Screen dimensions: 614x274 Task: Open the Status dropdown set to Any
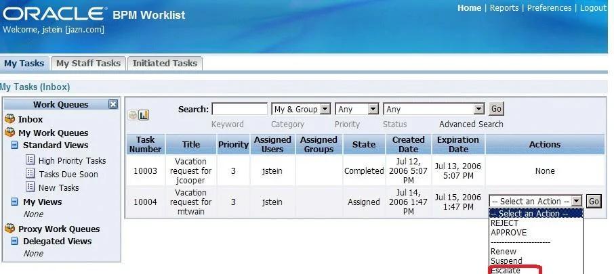(434, 110)
